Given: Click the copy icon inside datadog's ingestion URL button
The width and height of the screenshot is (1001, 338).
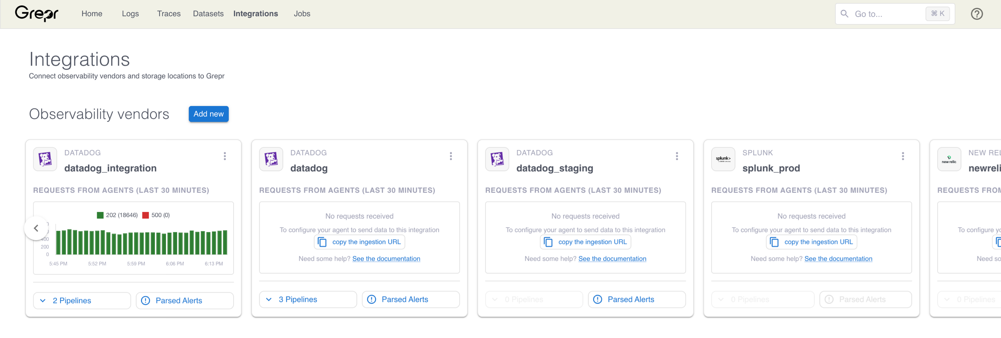Looking at the screenshot, I should [323, 242].
